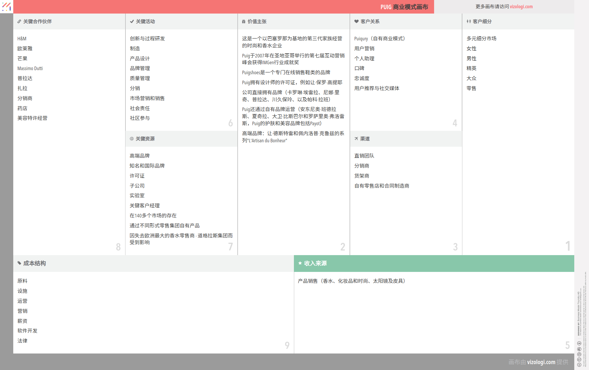This screenshot has height=370, width=589.
Task: Click the Vizologi logo icon
Action: (x=6, y=6)
